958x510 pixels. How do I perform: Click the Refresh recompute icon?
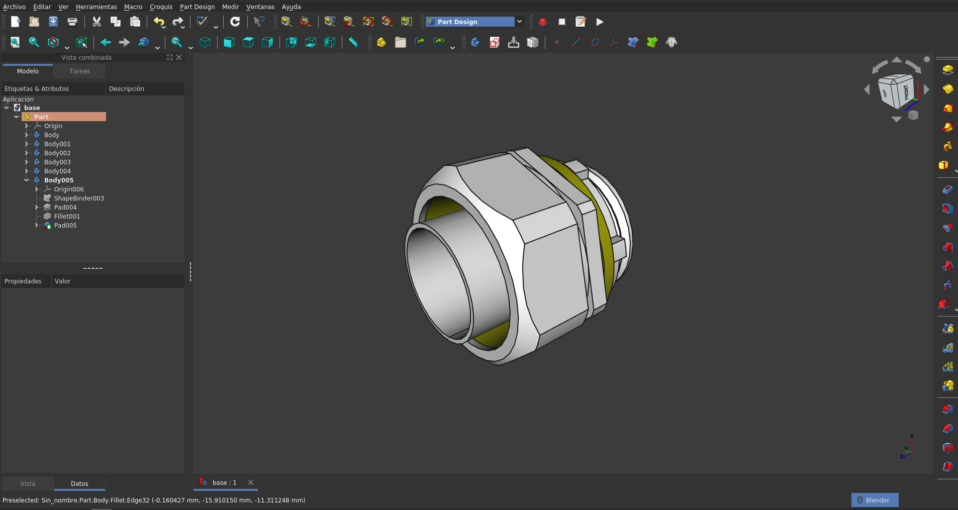coord(235,22)
